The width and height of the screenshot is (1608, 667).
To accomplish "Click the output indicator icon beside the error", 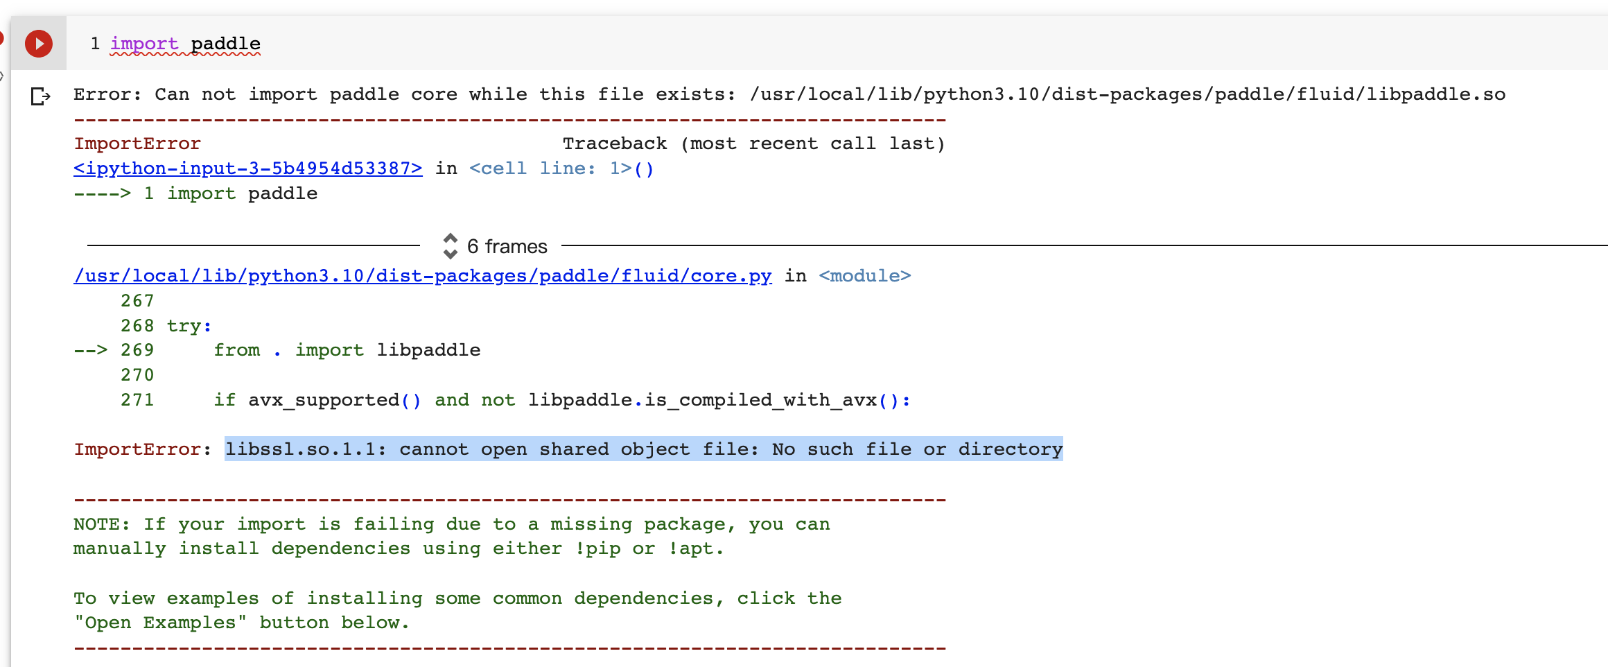I will [x=40, y=97].
